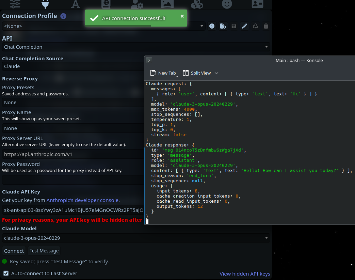Click the Connect button
The image size is (355, 280).
point(14,251)
